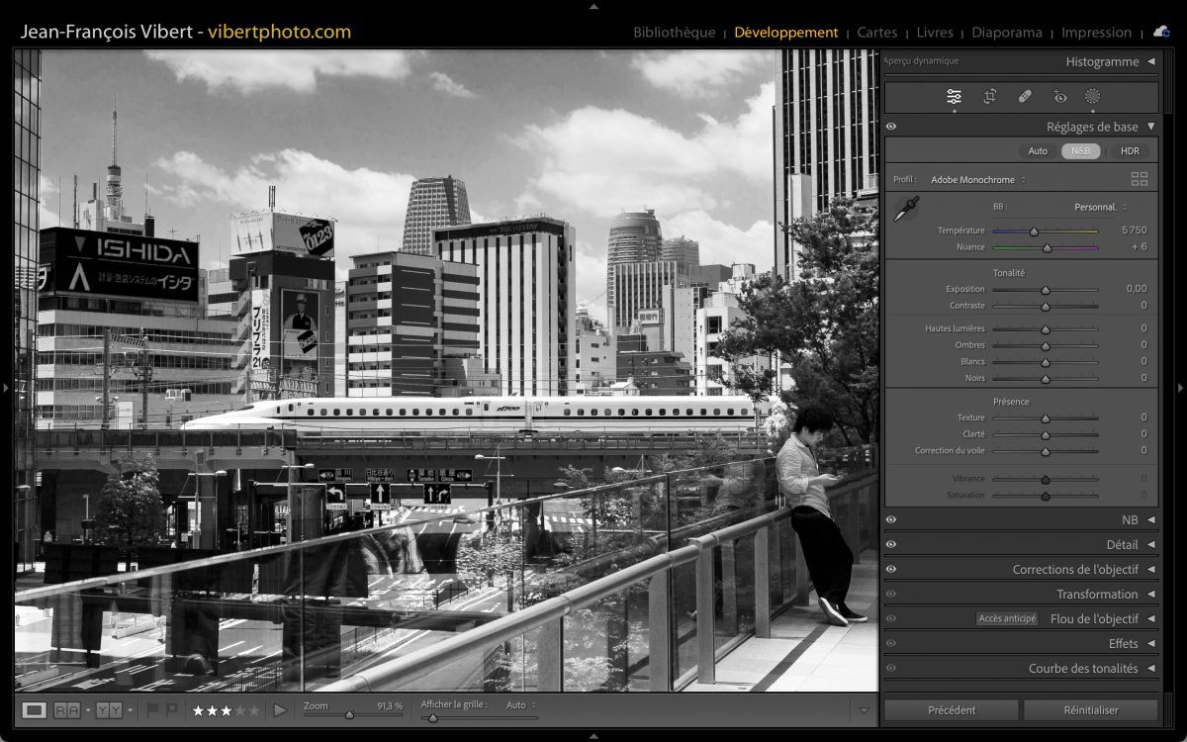Toggle visibility of Réglages de base
Screen dimensions: 1187x742
pos(891,127)
